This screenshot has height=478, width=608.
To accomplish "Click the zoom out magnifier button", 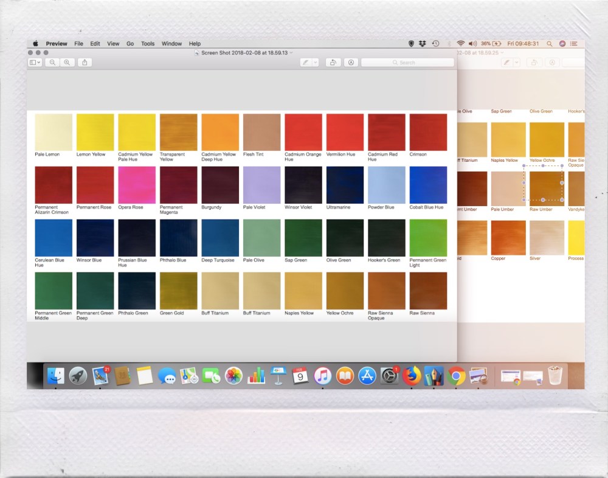I will click(x=53, y=63).
